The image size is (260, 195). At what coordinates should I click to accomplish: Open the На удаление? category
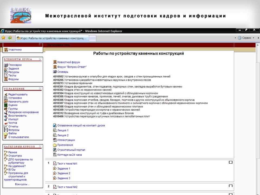pyautogui.click(x=17, y=166)
